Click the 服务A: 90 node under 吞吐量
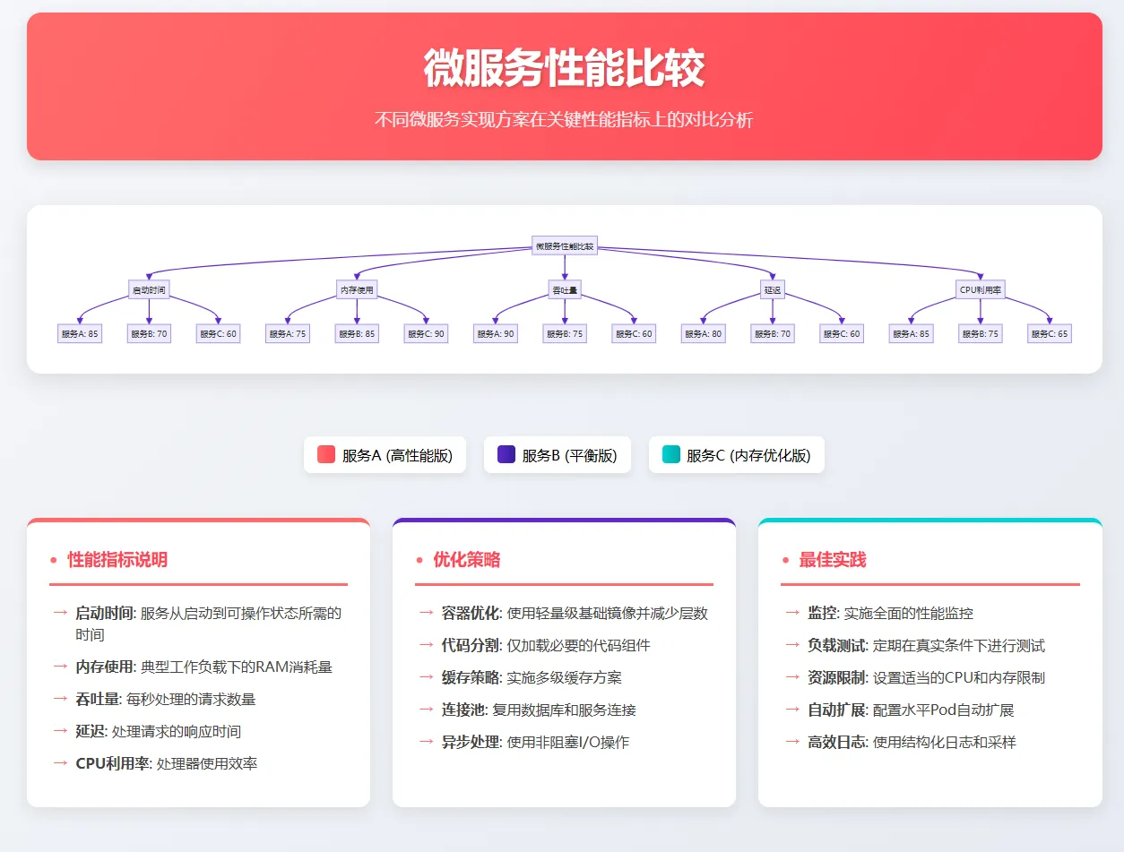 [x=495, y=333]
